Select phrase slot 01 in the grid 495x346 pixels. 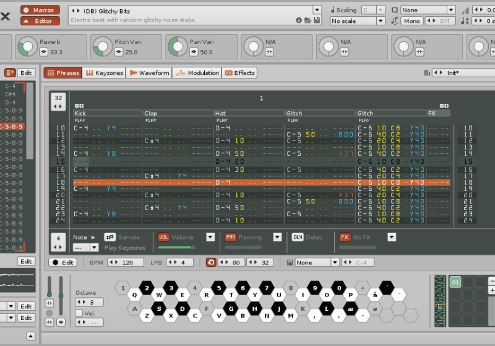click(x=455, y=282)
